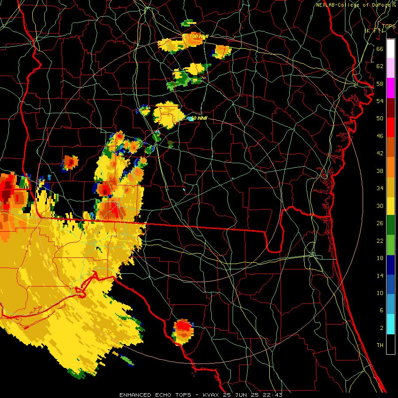This screenshot has height=398, width=398.
Task: Click the 62 legend value
Action: [x=380, y=66]
